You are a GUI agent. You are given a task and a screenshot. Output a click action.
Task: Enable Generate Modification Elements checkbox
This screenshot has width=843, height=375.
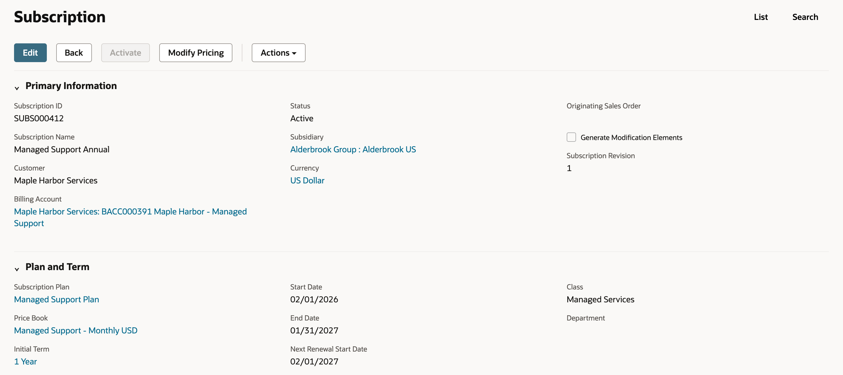click(x=571, y=137)
